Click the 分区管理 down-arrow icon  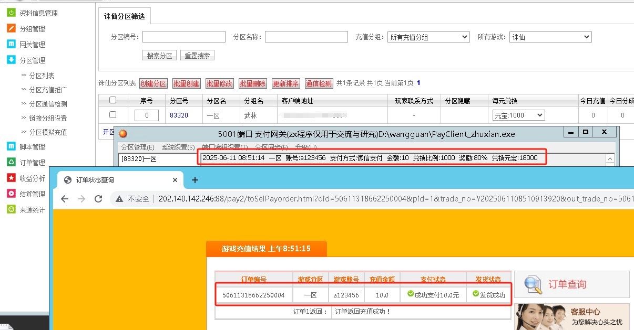(11, 60)
